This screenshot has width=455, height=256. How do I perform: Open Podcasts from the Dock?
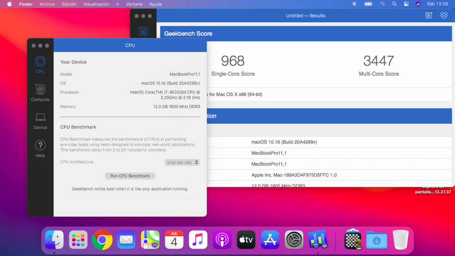[x=222, y=240]
